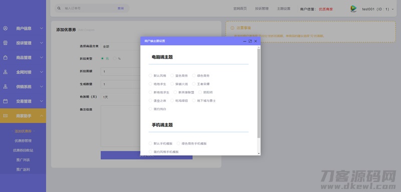This screenshot has height=192, width=401.
Task: Click the 主题设置 link in top bar
Action: click(284, 8)
